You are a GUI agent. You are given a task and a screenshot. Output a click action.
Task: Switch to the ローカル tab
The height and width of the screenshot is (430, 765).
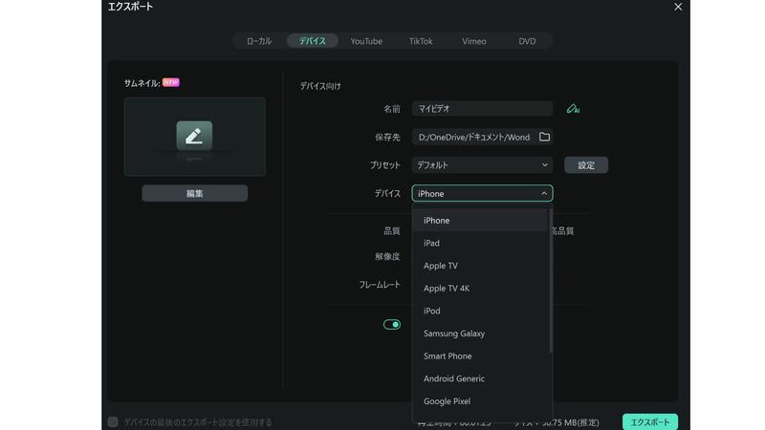(x=259, y=41)
